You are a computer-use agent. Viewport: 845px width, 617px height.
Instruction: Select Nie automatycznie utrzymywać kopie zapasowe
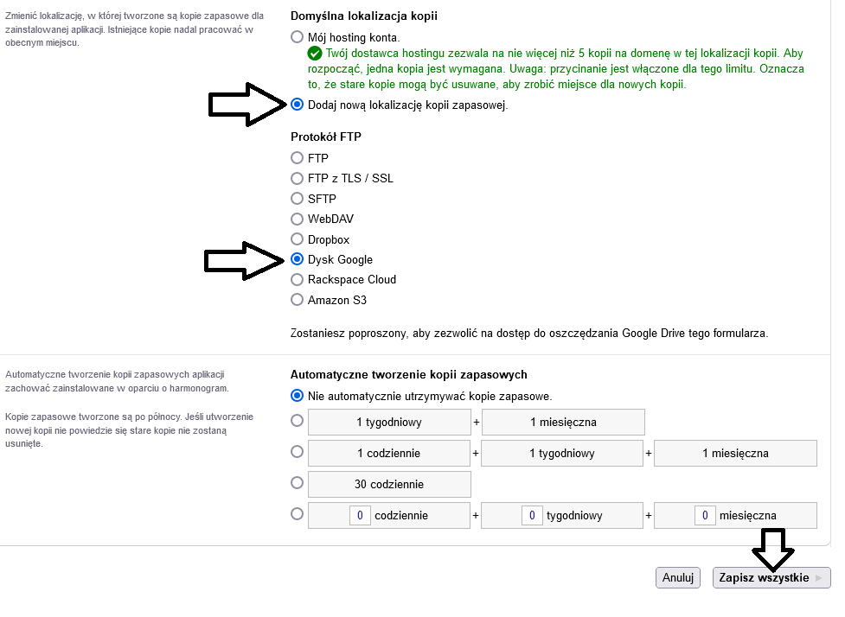298,396
